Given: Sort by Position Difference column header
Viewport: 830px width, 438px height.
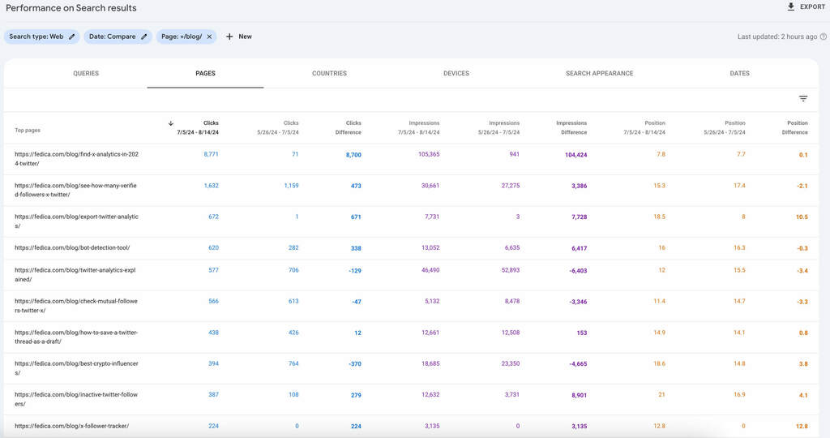Looking at the screenshot, I should [x=796, y=127].
